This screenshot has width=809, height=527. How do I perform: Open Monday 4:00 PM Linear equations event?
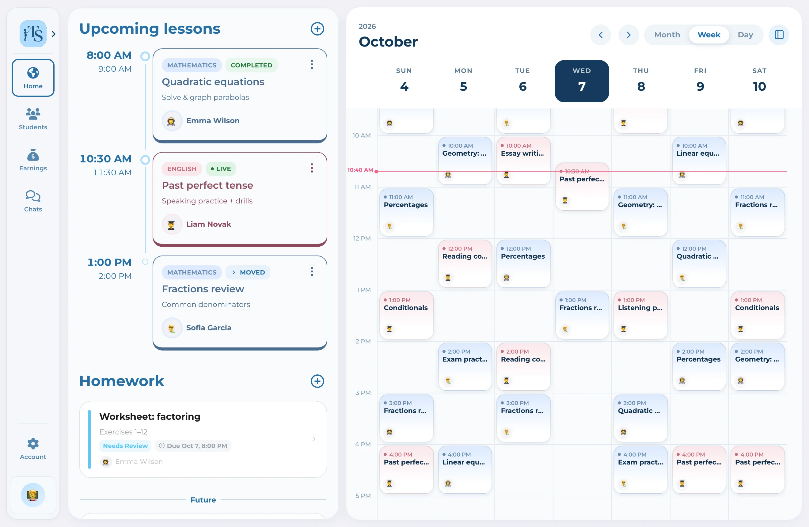(465, 470)
